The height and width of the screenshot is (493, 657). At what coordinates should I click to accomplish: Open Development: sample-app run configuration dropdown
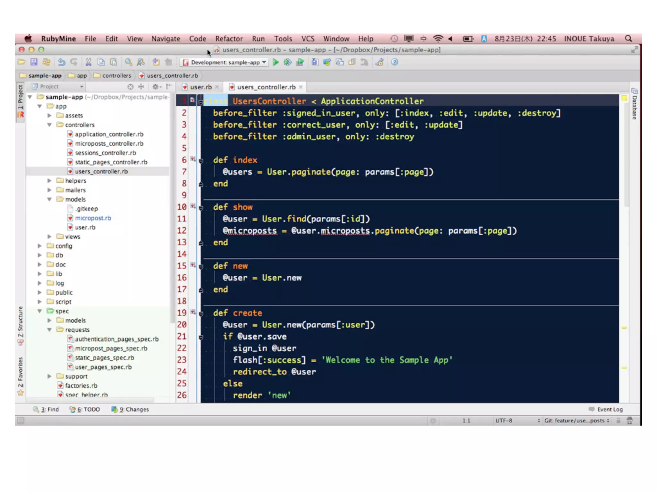pos(225,62)
